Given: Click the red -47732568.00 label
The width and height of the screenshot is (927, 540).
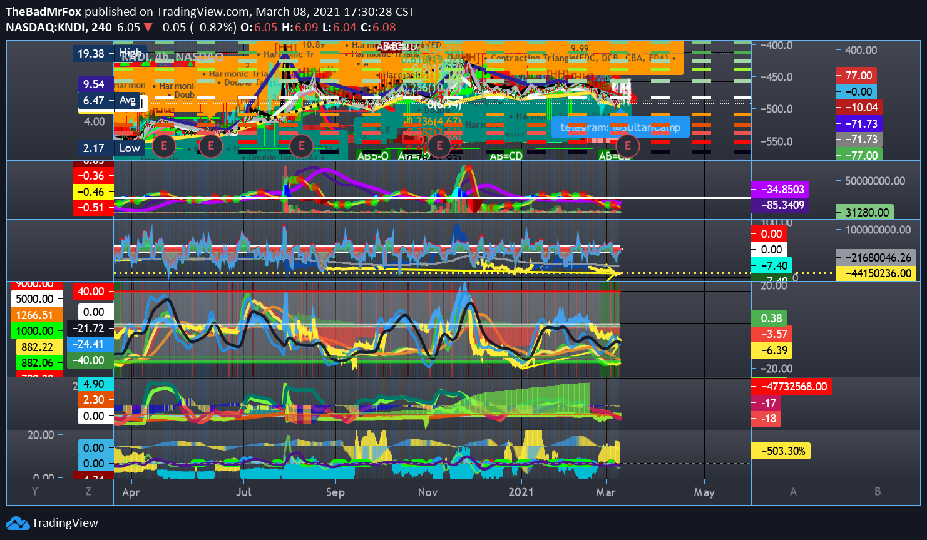Looking at the screenshot, I should [791, 387].
